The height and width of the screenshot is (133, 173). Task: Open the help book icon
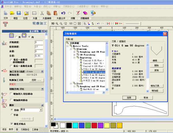(x=85, y=13)
